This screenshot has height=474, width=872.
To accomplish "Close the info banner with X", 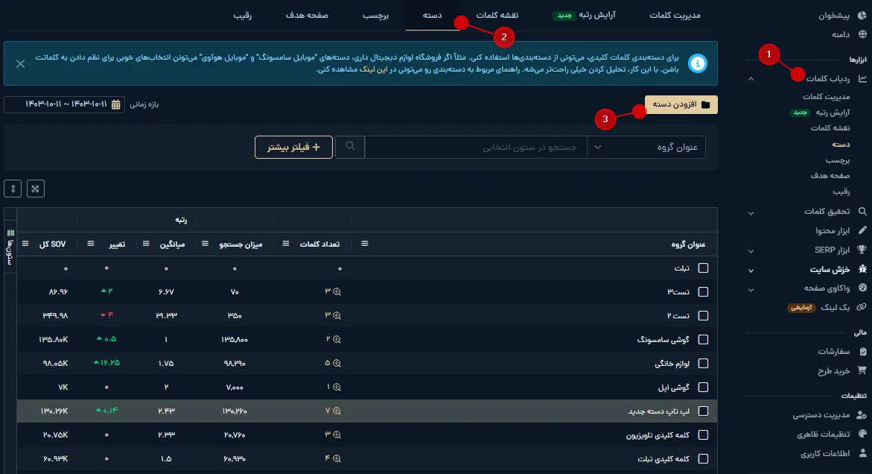I will click(x=21, y=63).
